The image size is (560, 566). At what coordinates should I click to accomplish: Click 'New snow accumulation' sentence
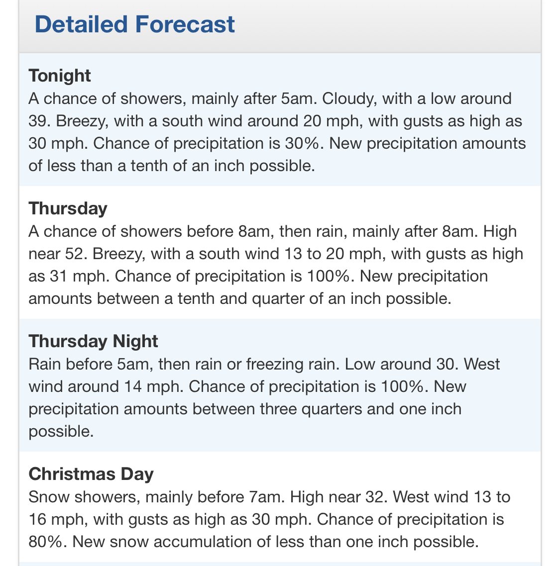[x=276, y=542]
